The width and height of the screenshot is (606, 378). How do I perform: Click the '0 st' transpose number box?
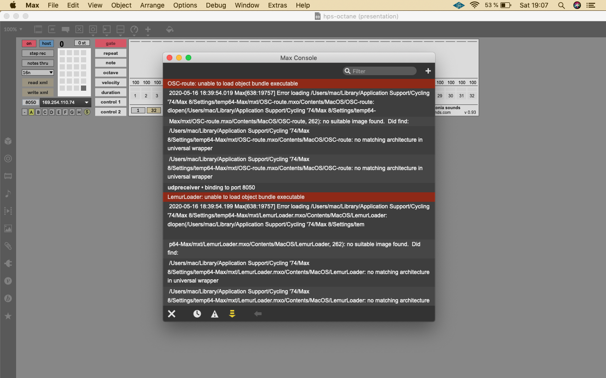tap(82, 43)
